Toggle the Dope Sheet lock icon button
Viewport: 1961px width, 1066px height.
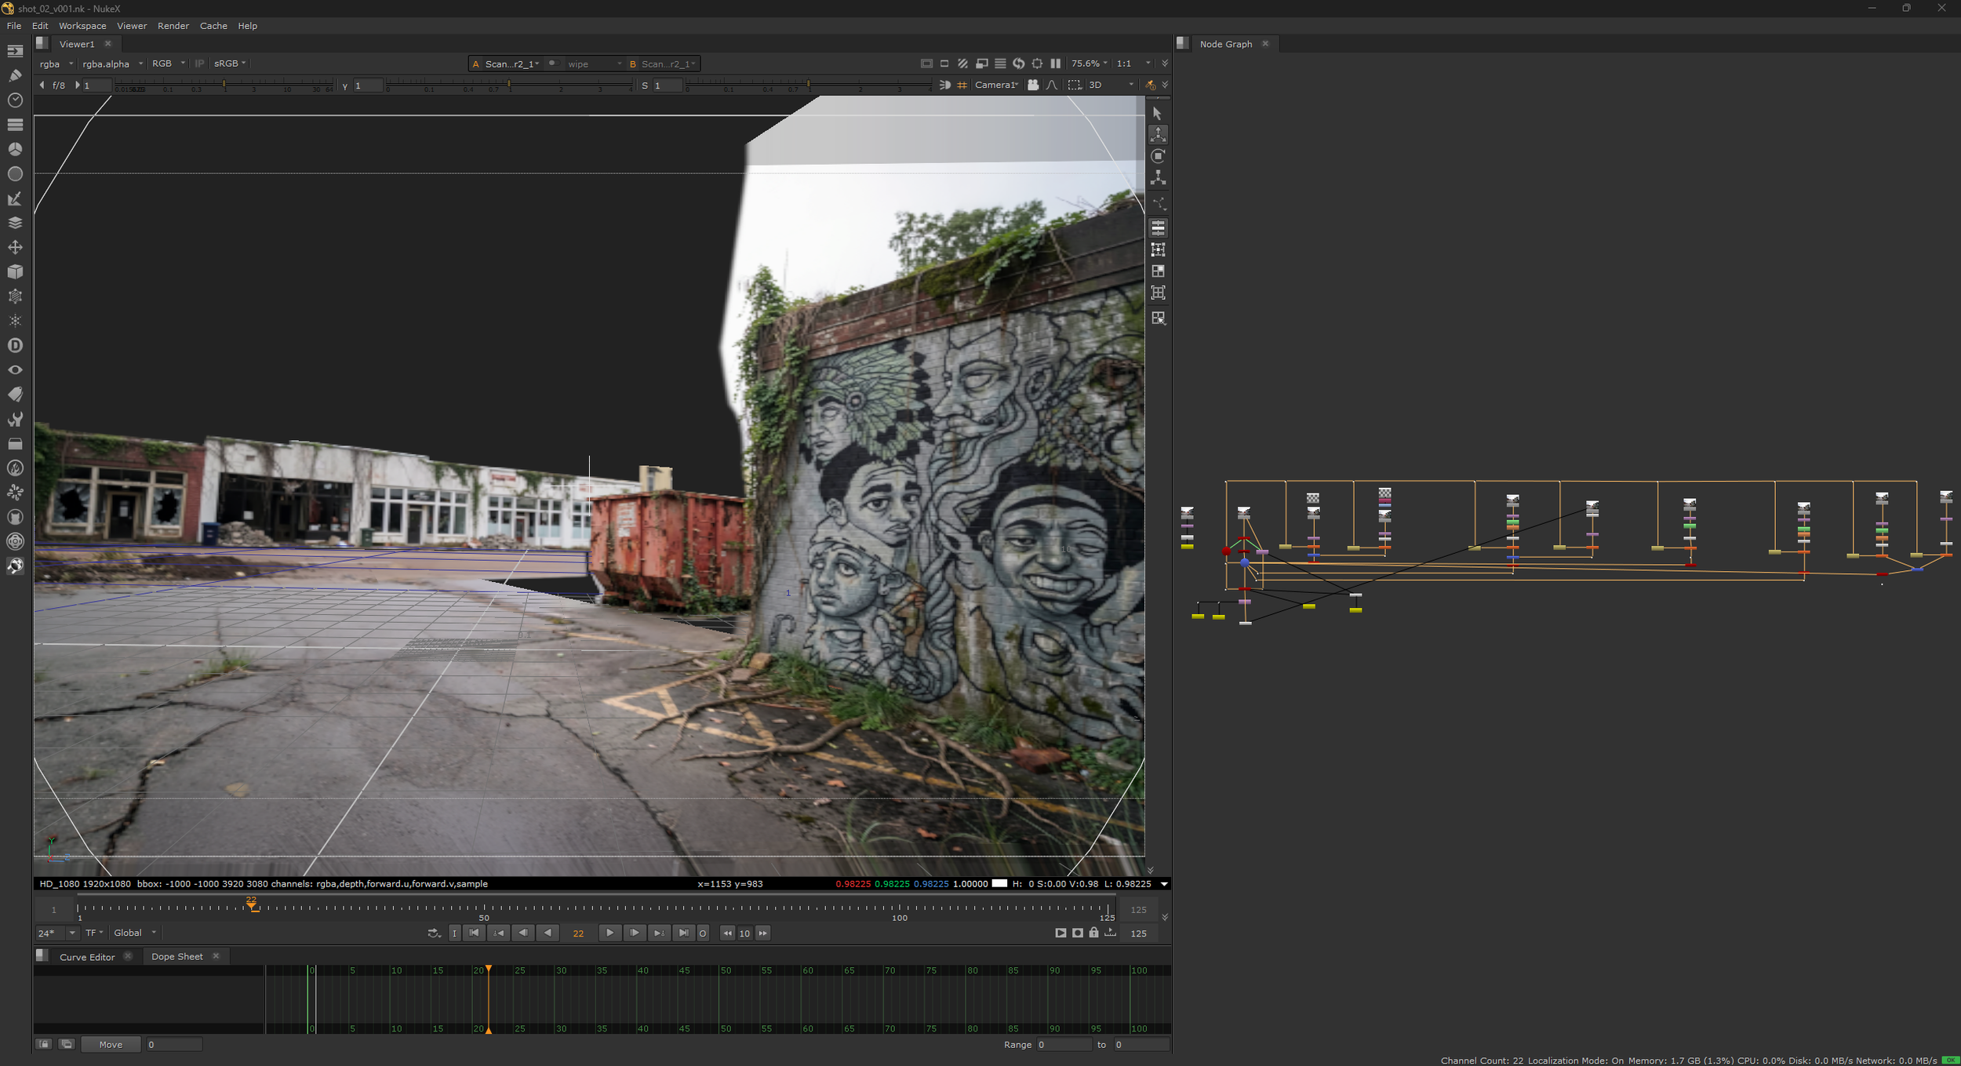pos(44,1044)
